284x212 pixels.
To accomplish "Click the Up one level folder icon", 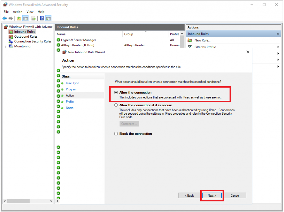I will [x=19, y=18].
